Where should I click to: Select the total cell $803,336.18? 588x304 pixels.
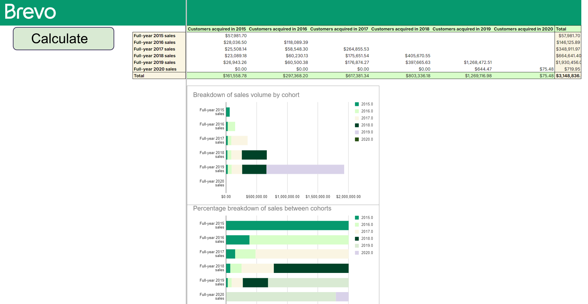tap(401, 76)
